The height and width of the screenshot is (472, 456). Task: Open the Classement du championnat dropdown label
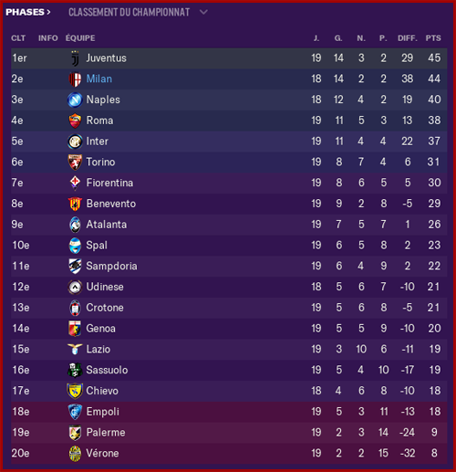129,12
